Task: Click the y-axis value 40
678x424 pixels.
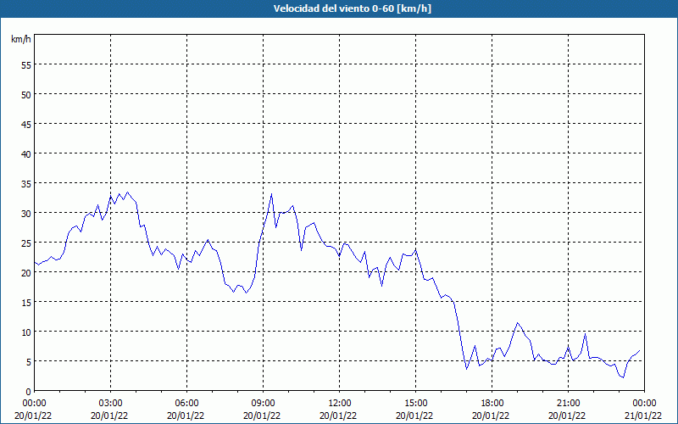Action: [26, 154]
